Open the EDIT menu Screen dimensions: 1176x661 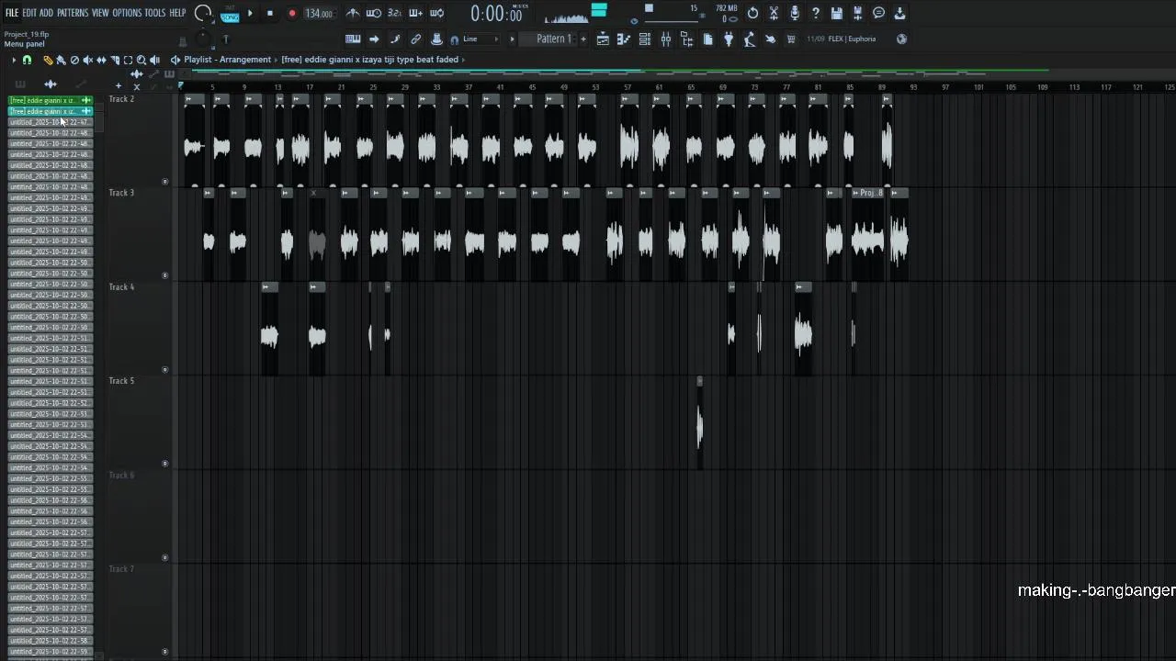29,13
